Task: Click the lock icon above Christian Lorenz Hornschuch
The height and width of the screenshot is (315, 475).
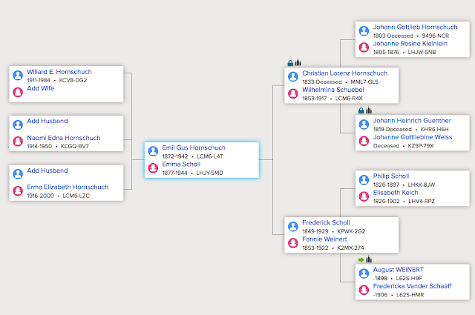Action: pyautogui.click(x=290, y=63)
